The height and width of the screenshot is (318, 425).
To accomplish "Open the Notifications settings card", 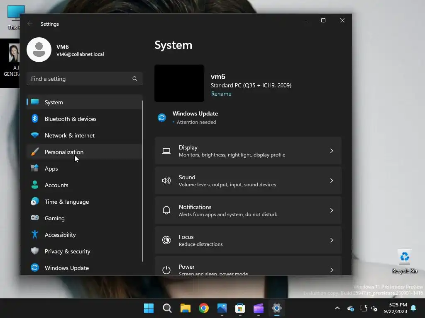I will (x=248, y=210).
